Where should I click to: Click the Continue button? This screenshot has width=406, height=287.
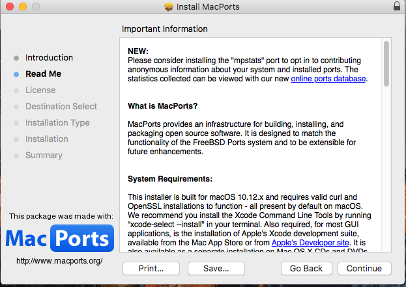point(364,268)
